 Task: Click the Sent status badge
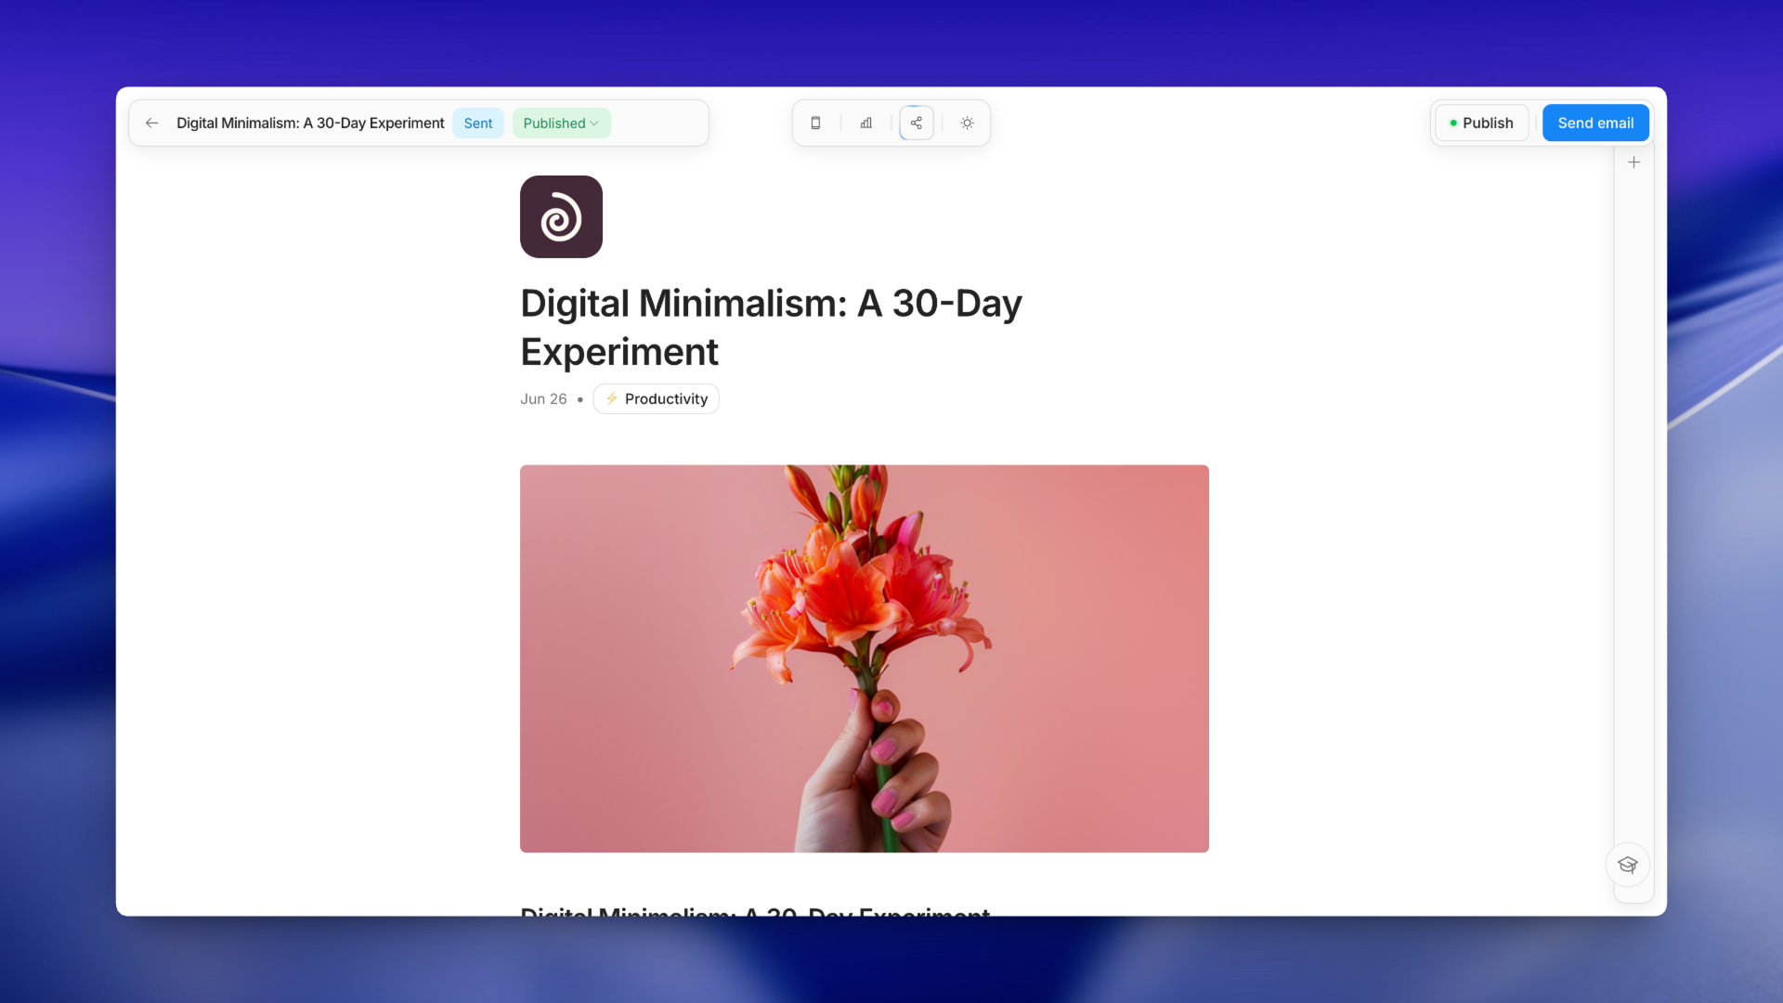pyautogui.click(x=478, y=123)
